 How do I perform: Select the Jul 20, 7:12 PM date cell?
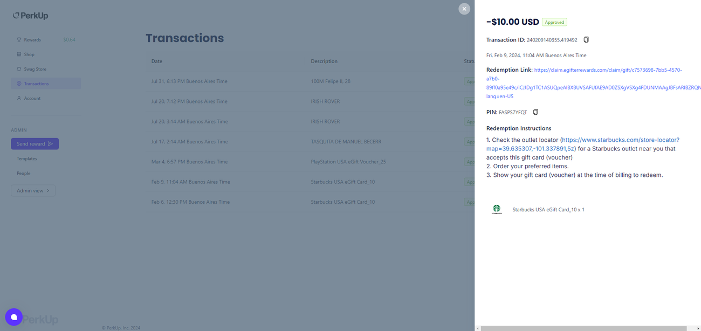(x=189, y=101)
